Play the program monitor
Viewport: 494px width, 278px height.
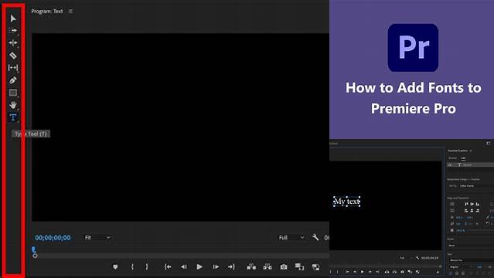[x=199, y=267]
